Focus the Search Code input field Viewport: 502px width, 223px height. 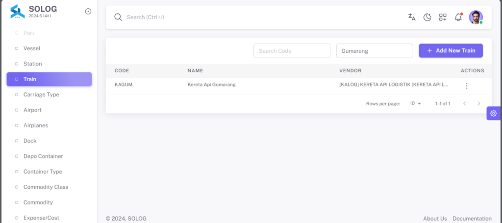click(292, 51)
